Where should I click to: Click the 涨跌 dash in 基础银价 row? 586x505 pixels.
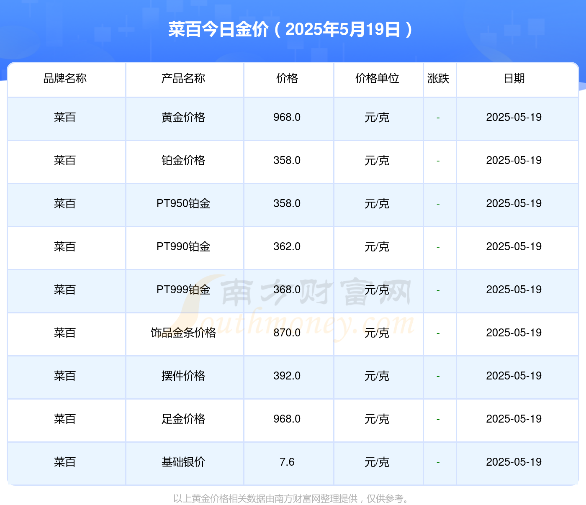pos(438,463)
